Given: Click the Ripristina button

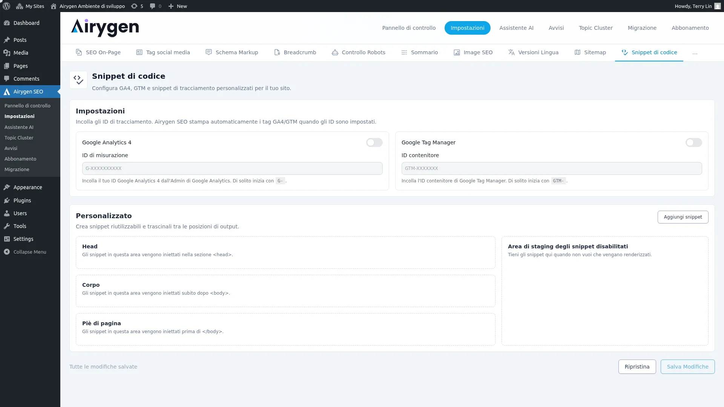Looking at the screenshot, I should pyautogui.click(x=637, y=367).
